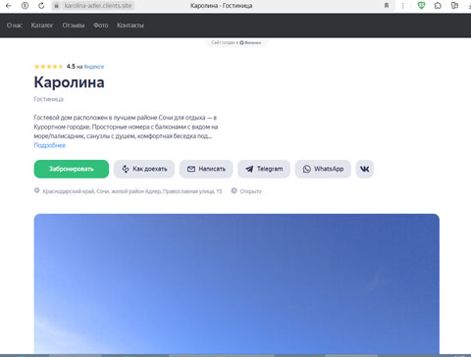The width and height of the screenshot is (471, 357).
Task: Open the browser extensions puzzle icon
Action: pos(438,6)
